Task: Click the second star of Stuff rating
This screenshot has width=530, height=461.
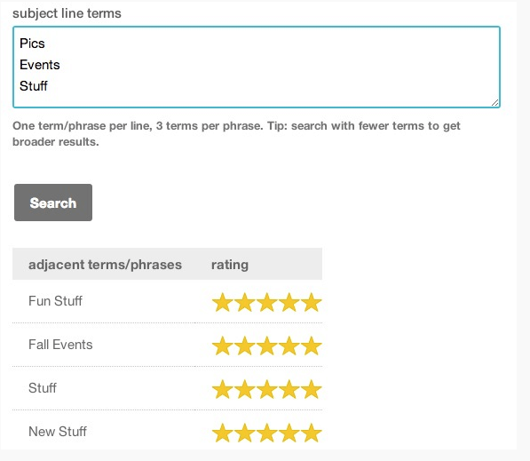Action: (245, 389)
